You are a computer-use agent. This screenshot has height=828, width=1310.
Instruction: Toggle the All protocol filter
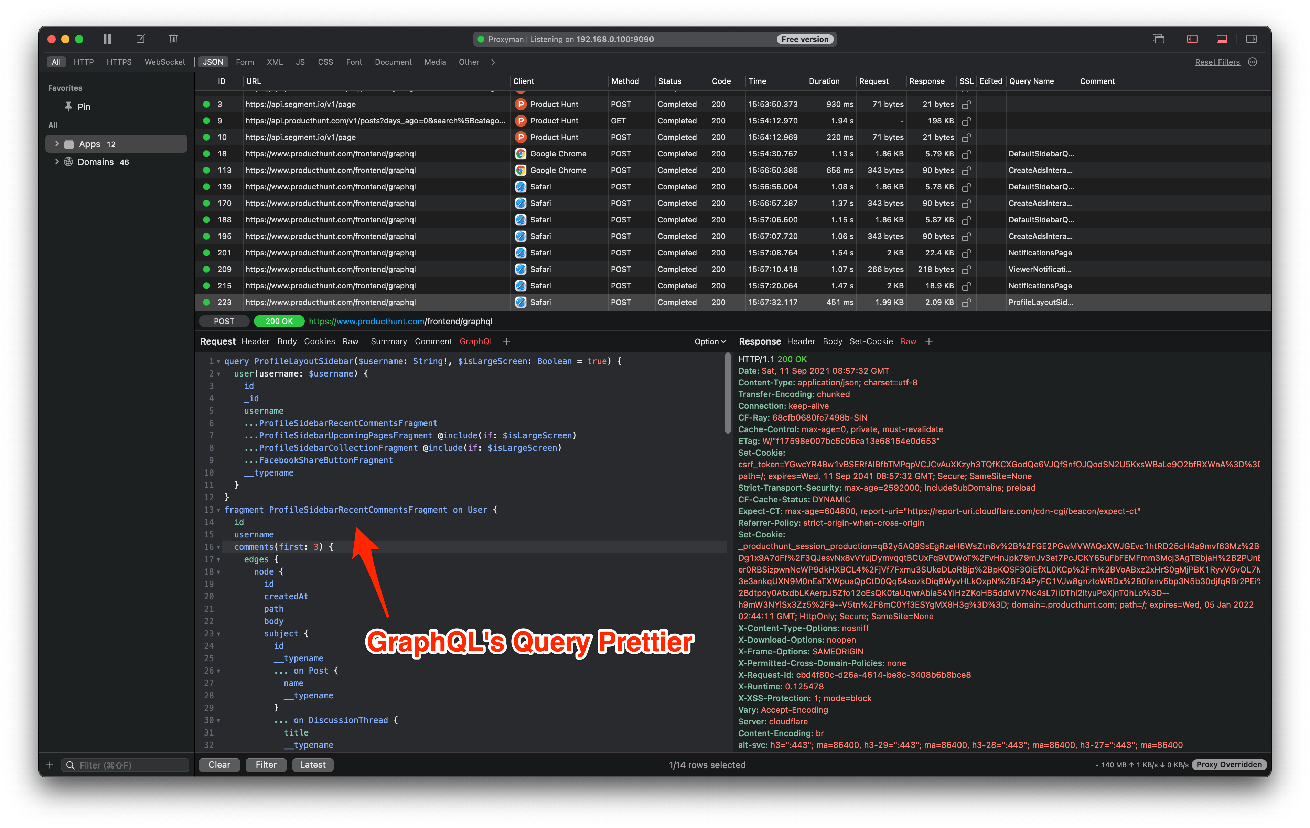(56, 62)
